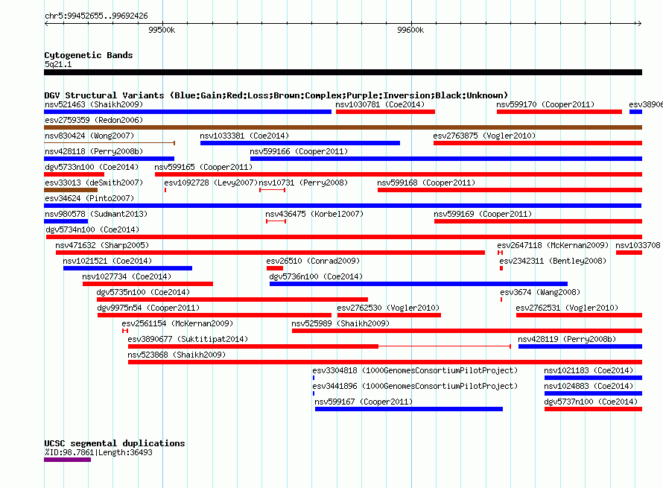Click the UCSC segmental duplications track title
The height and width of the screenshot is (488, 663).
point(115,443)
